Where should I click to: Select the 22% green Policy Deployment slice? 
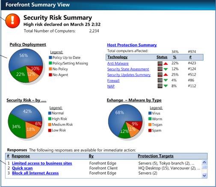click(x=20, y=75)
